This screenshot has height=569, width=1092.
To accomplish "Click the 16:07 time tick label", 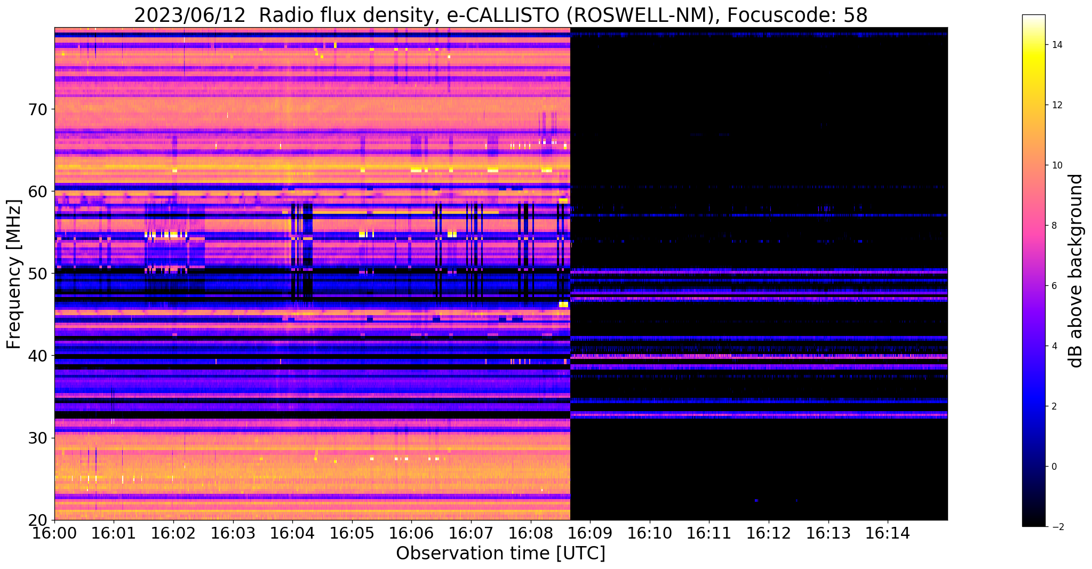I will coord(471,532).
